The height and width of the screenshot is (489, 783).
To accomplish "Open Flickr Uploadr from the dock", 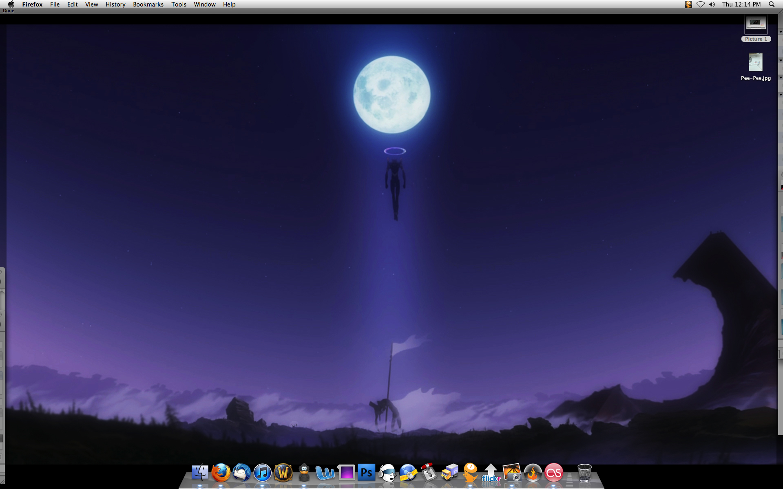I will pos(491,473).
